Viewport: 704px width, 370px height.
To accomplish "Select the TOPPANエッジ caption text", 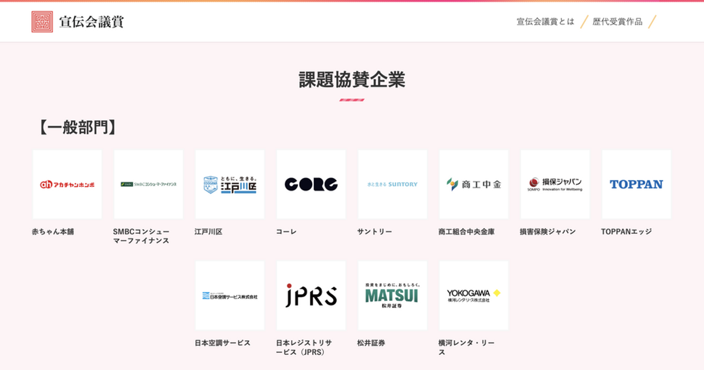I will tap(627, 232).
